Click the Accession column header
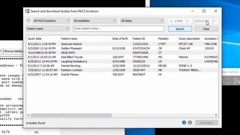This screenshot has width=240, height=135. 211,39
